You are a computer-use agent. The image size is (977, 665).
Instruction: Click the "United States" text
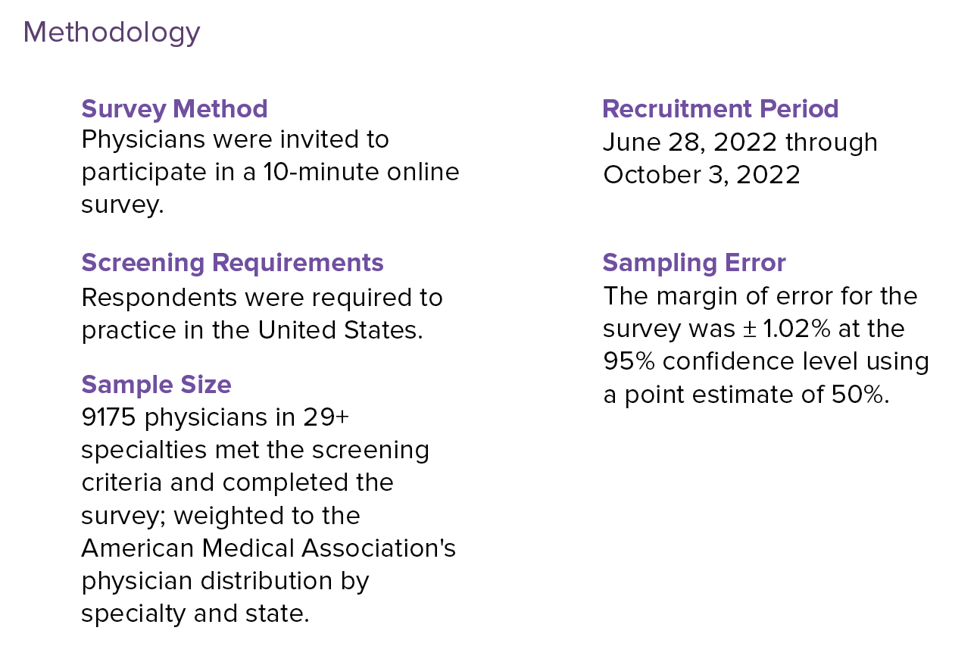click(x=339, y=330)
